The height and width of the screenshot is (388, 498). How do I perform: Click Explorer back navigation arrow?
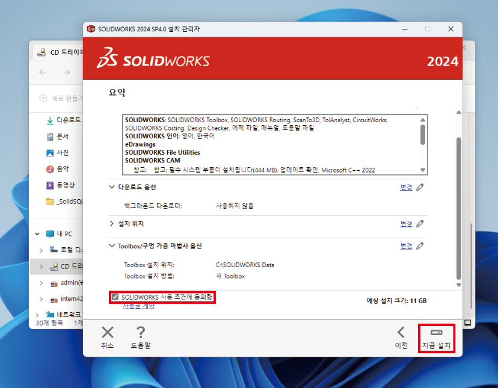tap(43, 72)
